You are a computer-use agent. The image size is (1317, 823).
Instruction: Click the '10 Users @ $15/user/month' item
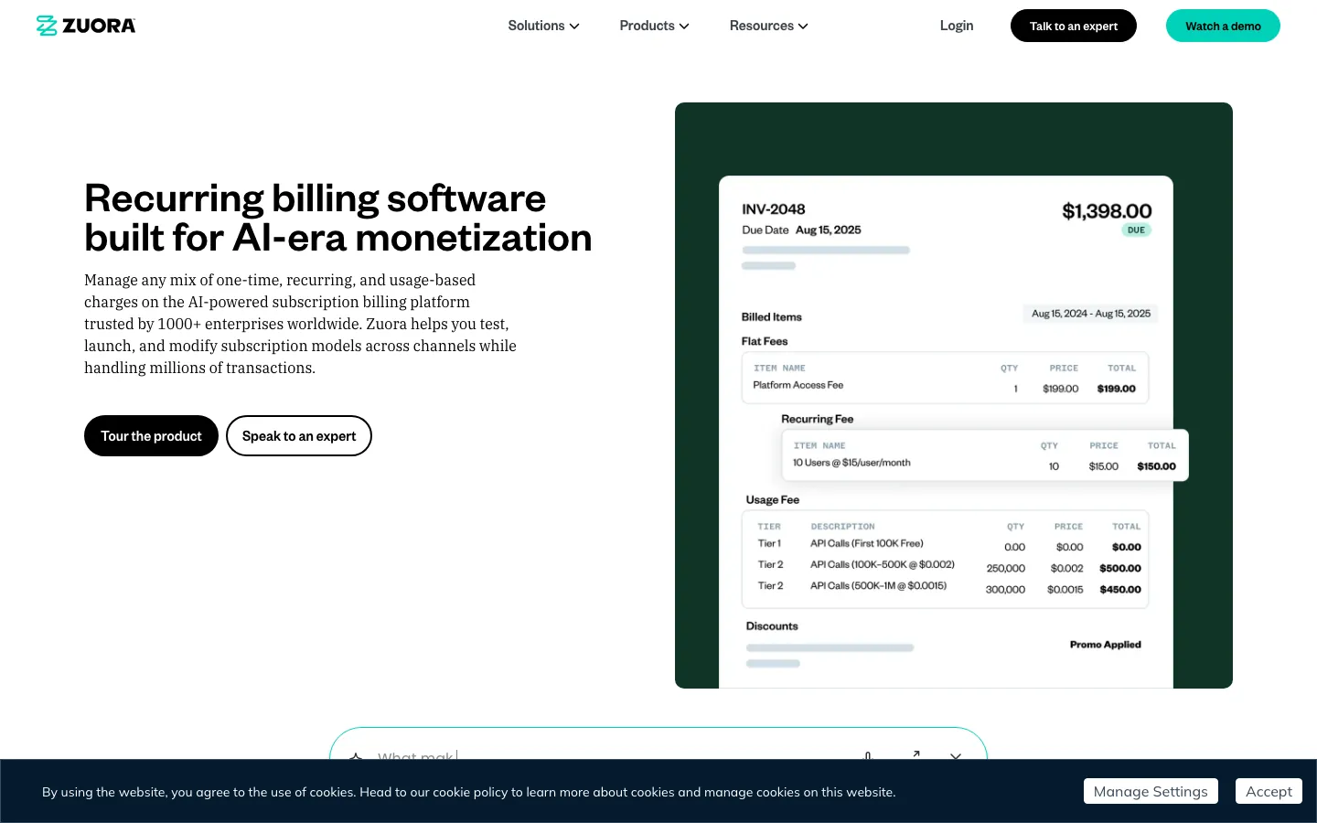(x=851, y=463)
